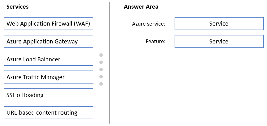Image resolution: width=267 pixels, height=126 pixels.
Task: Click the fourth divider grip dot
Action: click(101, 77)
